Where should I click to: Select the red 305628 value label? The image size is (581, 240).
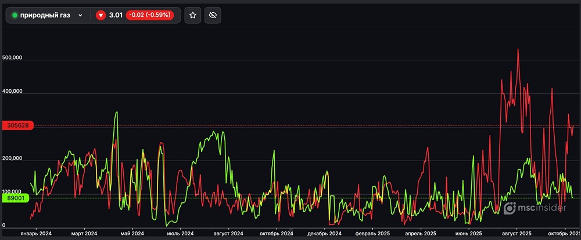[x=18, y=125]
